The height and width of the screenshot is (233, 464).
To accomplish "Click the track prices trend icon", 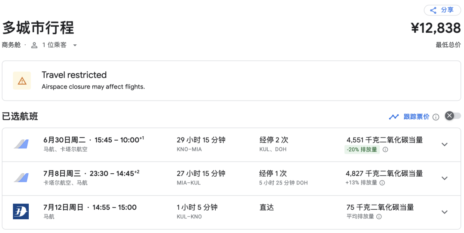I will [x=394, y=116].
